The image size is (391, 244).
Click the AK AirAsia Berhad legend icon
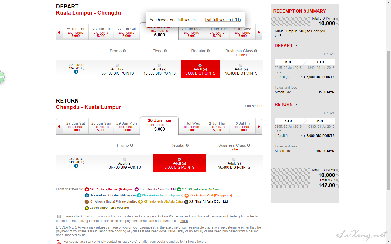[87, 190]
